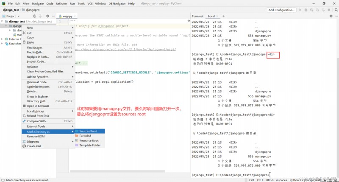The width and height of the screenshot is (339, 182).
Task: Click the Locate/Select Opened File icon in Project panel
Action: (34, 16)
